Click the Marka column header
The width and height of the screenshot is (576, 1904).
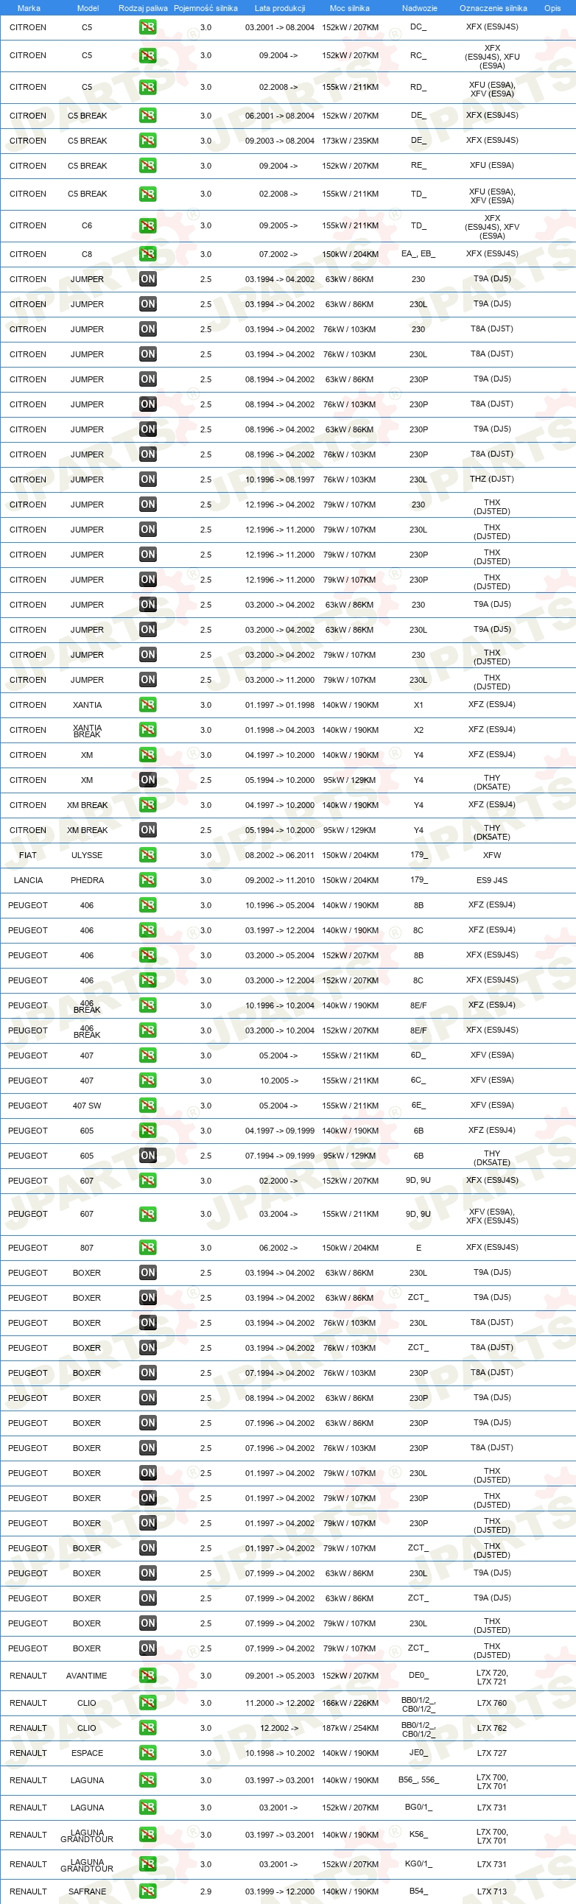click(29, 8)
